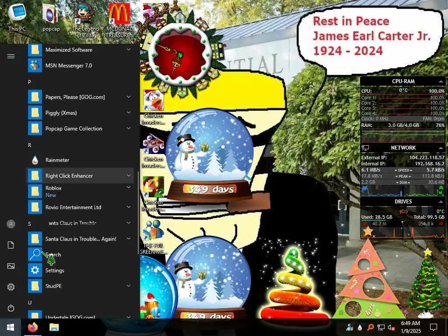Open Settings app in Start list

tap(80, 270)
